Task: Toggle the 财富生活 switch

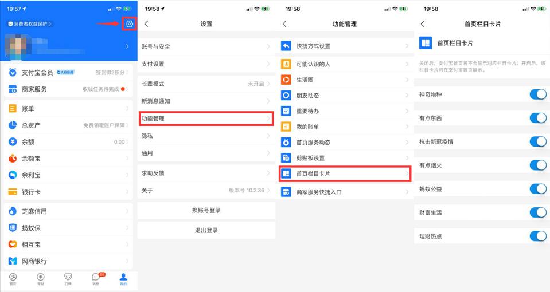Action: point(538,212)
